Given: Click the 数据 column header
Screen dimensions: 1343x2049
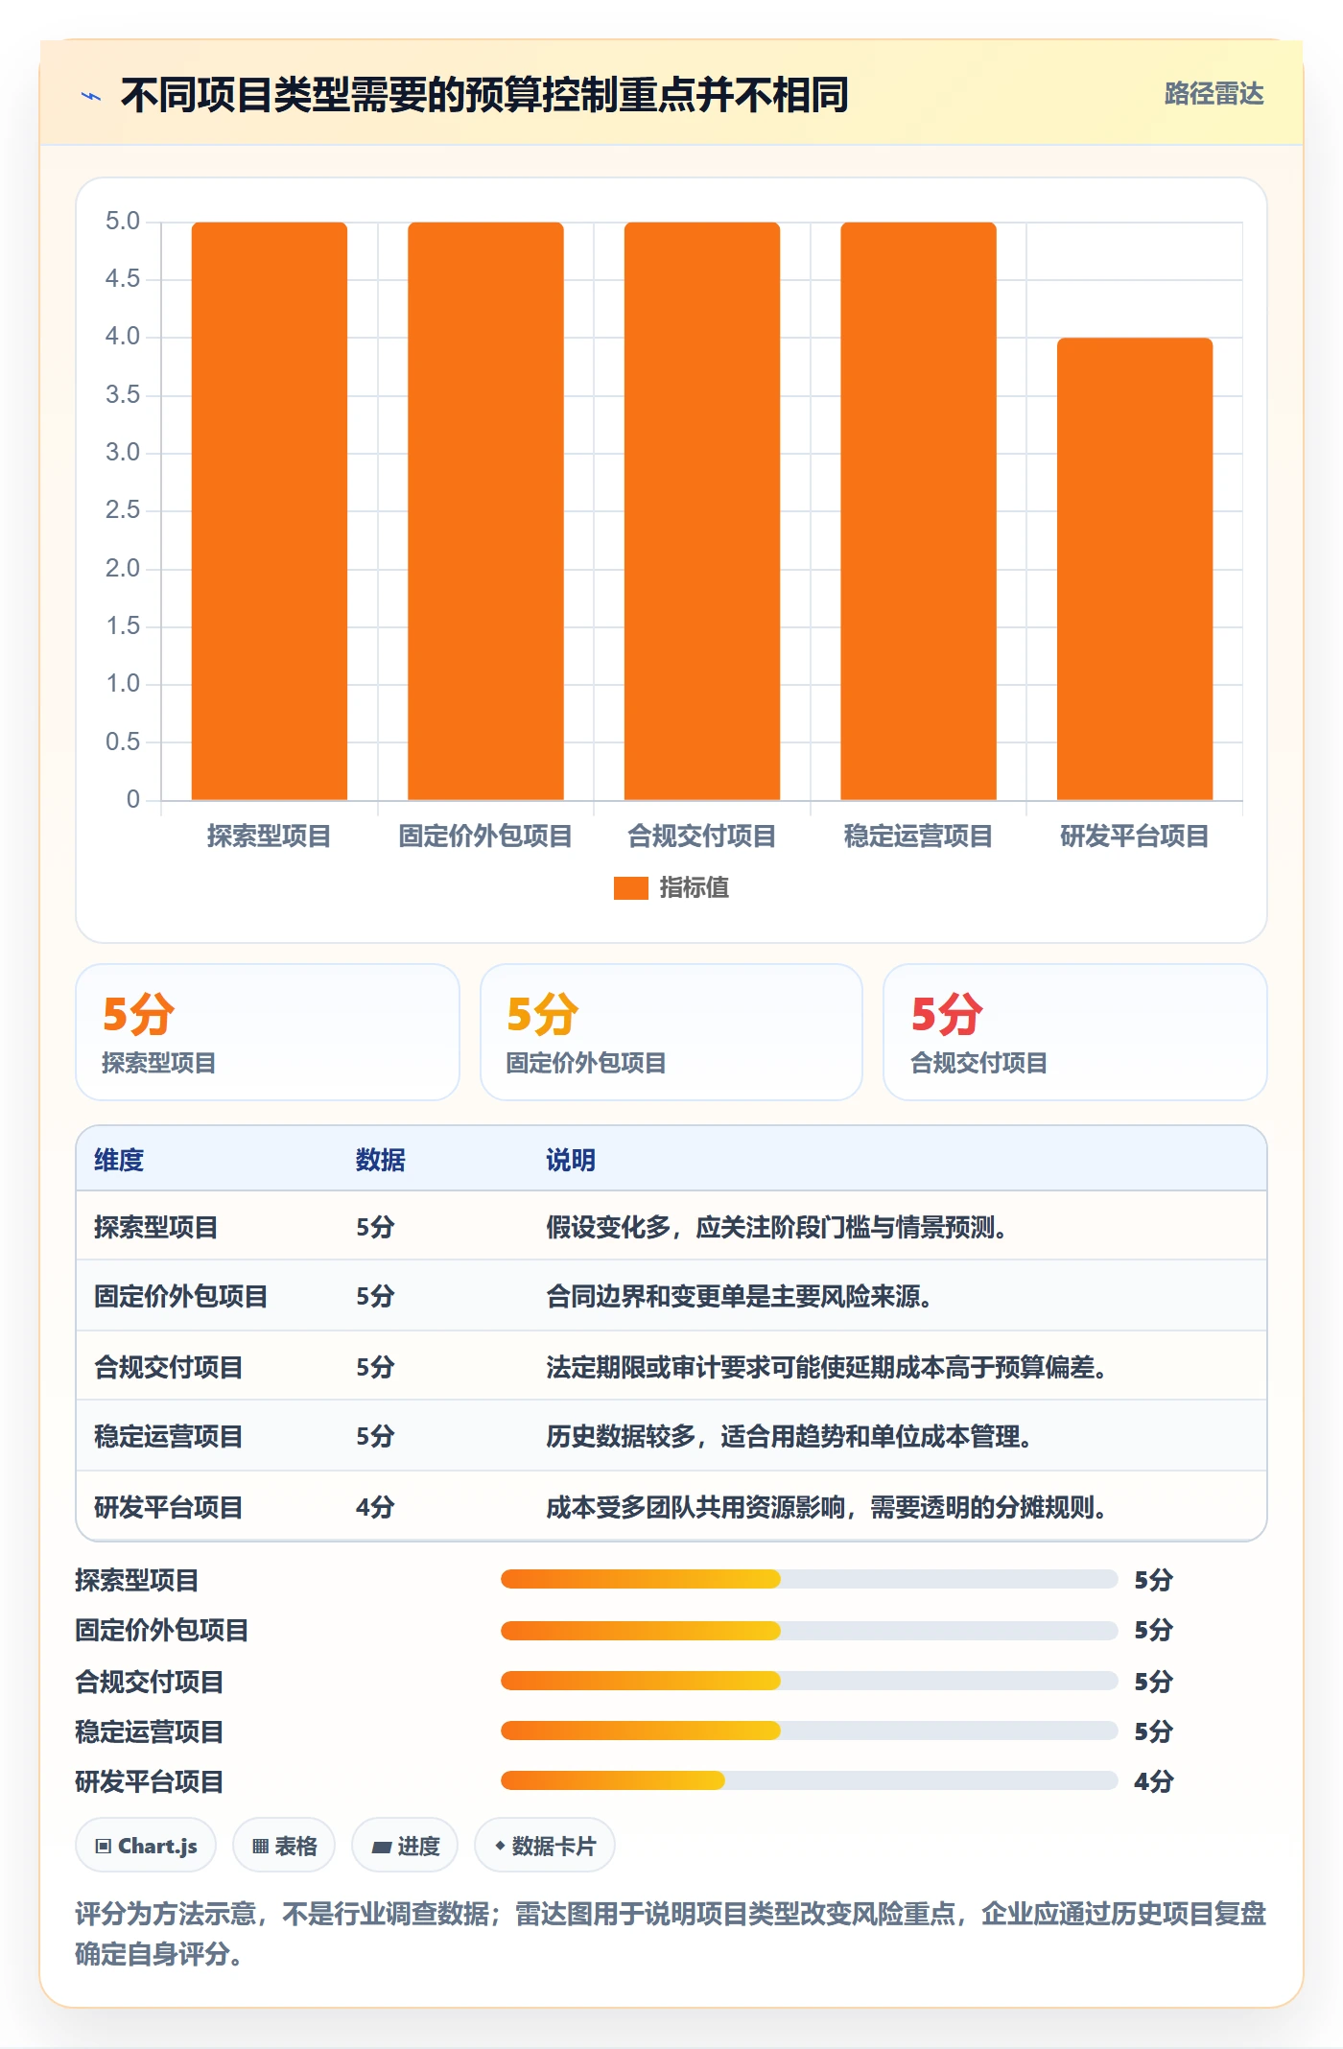Looking at the screenshot, I should 381,1161.
